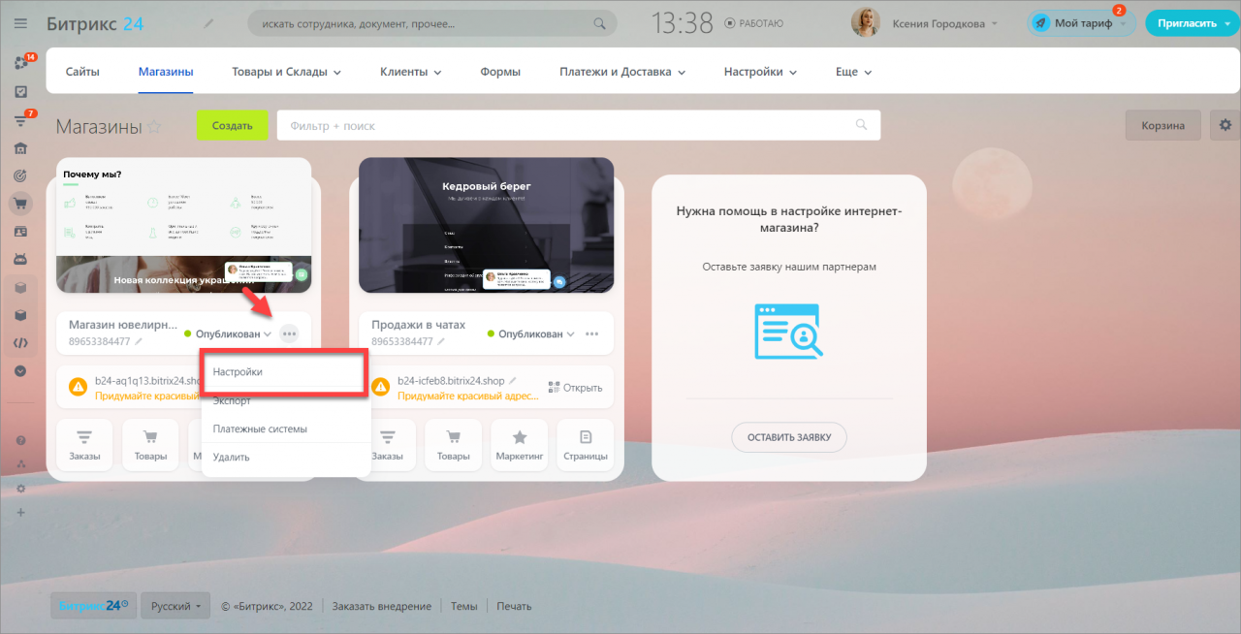Open the target icon in left sidebar
Image resolution: width=1241 pixels, height=634 pixels.
[x=21, y=176]
